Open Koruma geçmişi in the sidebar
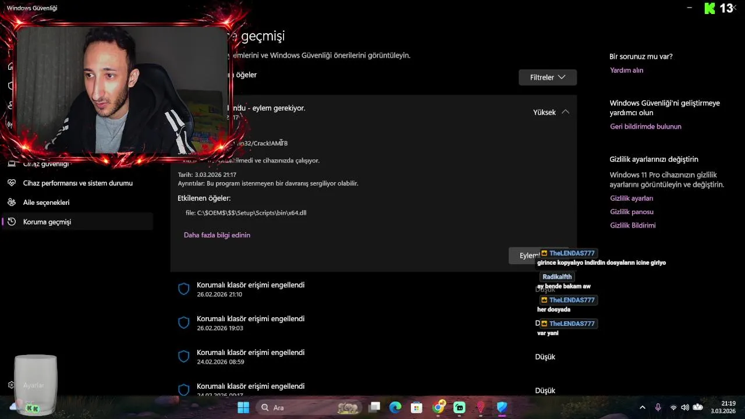This screenshot has width=745, height=419. pos(77,222)
